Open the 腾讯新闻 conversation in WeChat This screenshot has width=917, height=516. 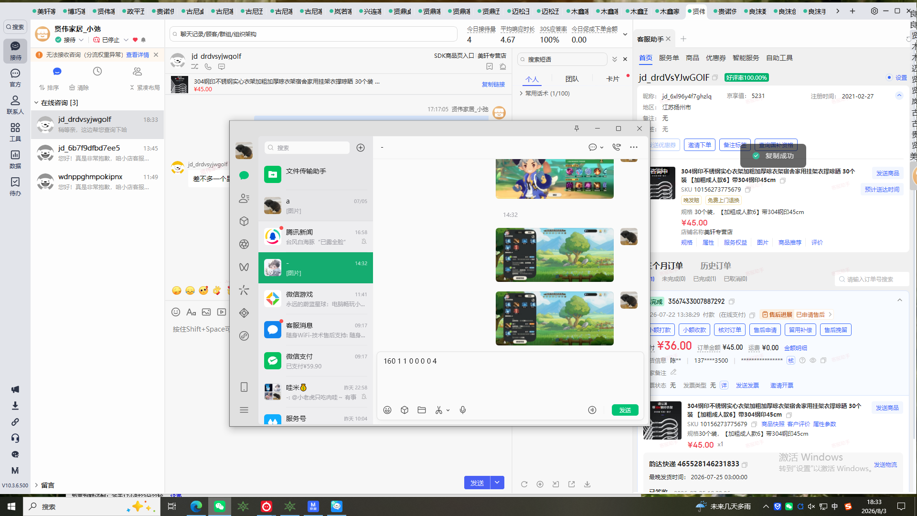pyautogui.click(x=316, y=237)
